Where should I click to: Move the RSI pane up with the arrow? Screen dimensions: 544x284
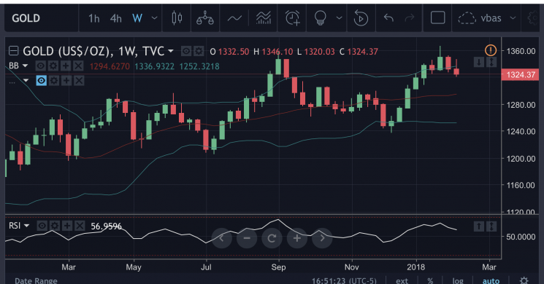tap(479, 226)
